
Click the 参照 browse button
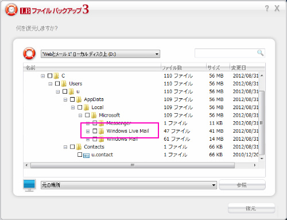(x=242, y=185)
